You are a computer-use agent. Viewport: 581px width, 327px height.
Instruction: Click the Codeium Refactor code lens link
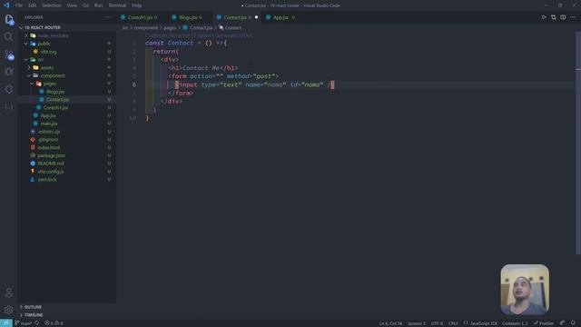point(167,35)
